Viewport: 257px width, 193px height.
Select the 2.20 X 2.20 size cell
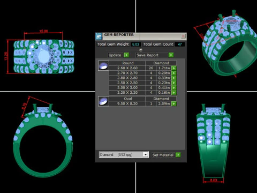coord(127,93)
